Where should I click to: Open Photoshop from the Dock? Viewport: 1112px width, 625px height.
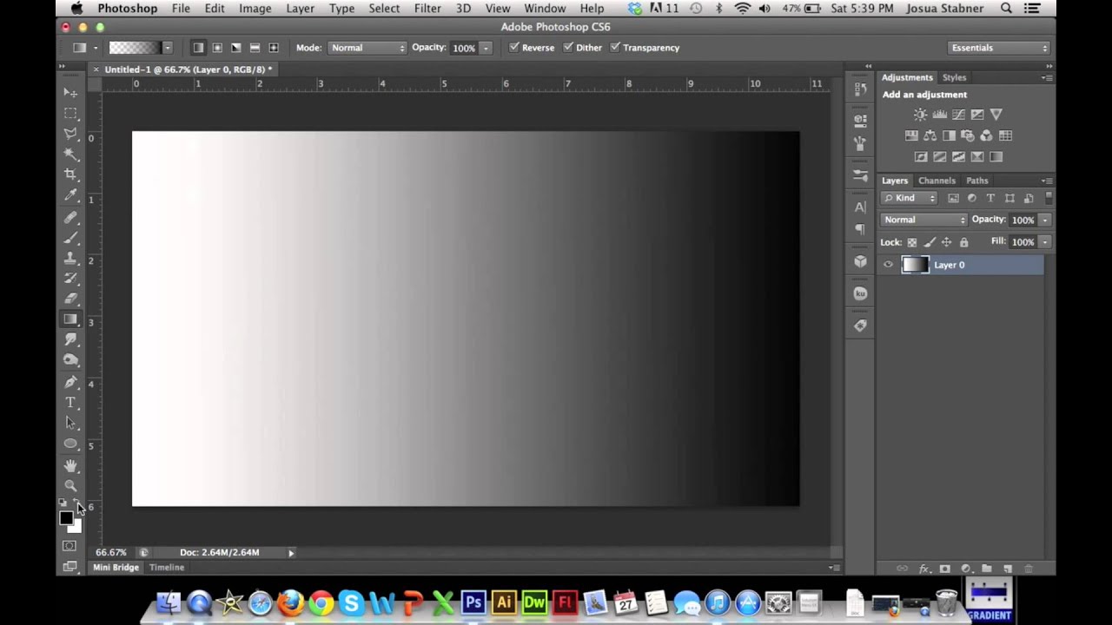pos(473,602)
